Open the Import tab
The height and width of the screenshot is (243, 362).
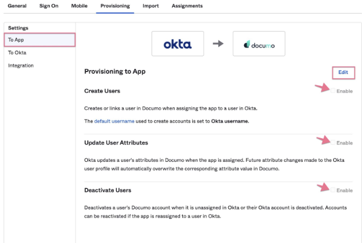pyautogui.click(x=150, y=6)
